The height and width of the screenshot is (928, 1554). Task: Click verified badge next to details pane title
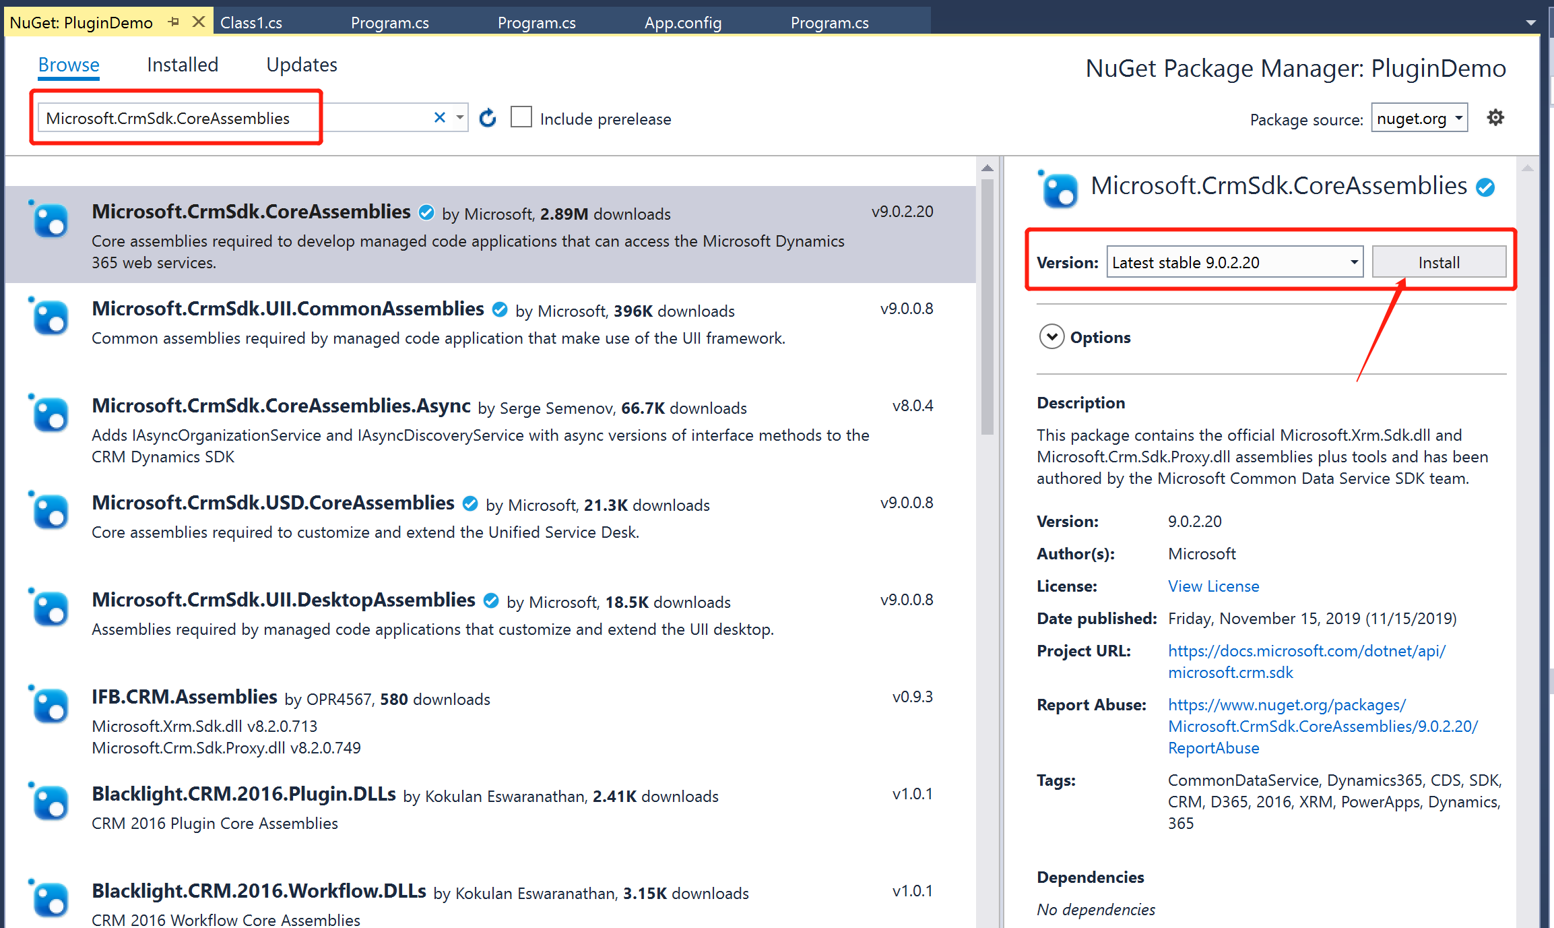(x=1485, y=187)
